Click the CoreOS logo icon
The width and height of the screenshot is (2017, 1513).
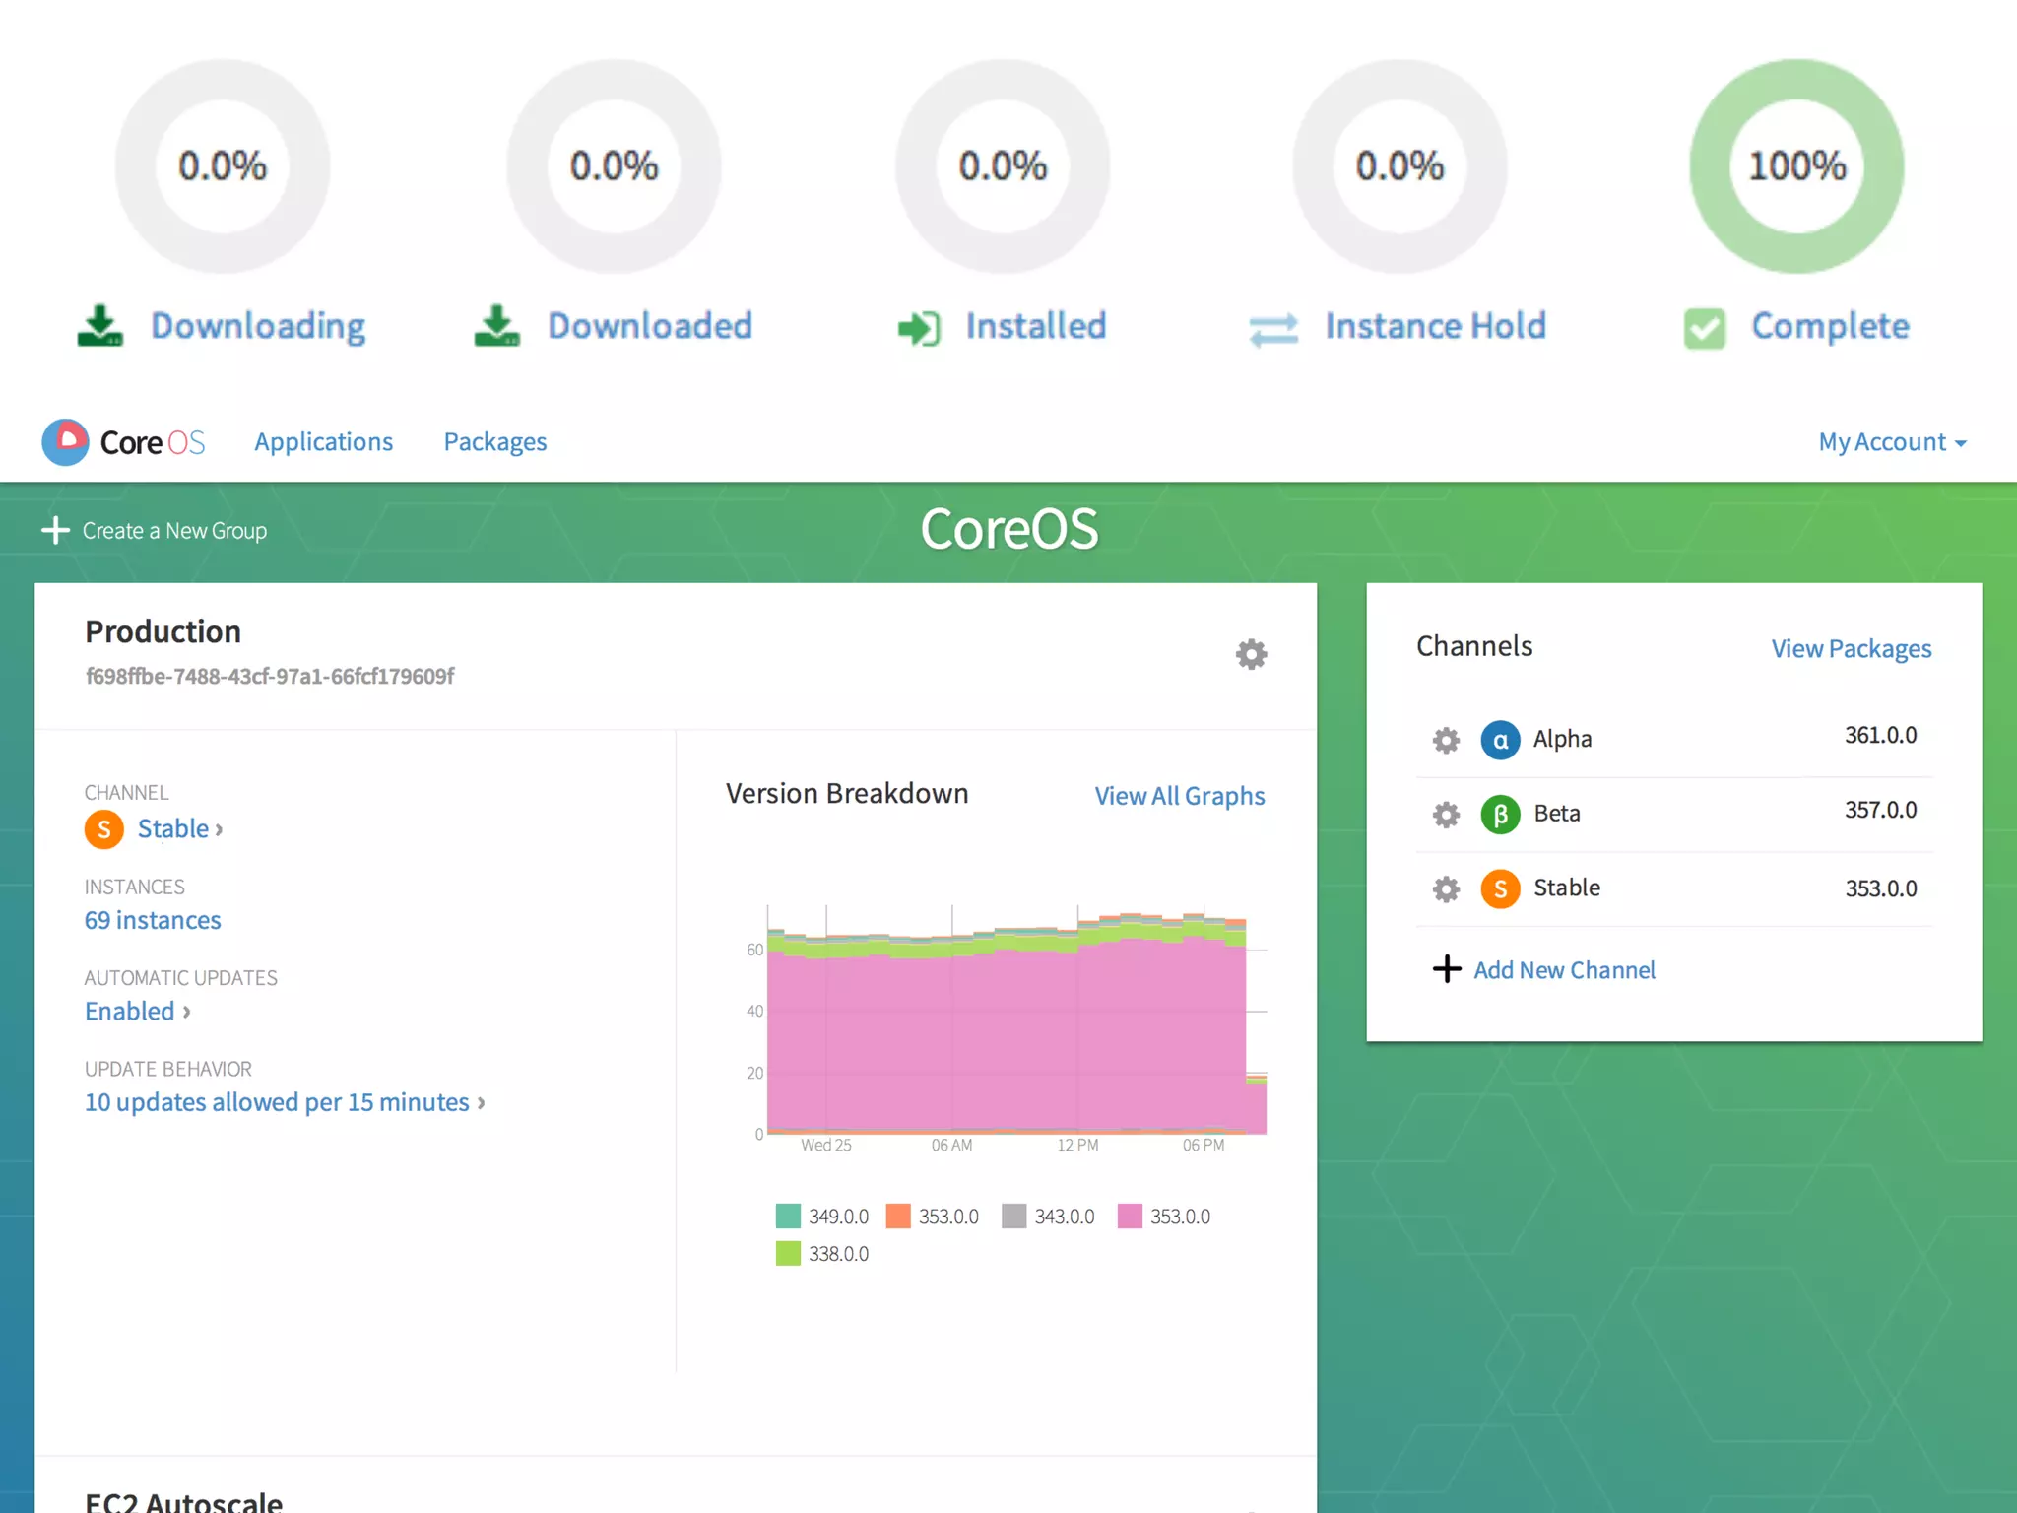coord(66,442)
